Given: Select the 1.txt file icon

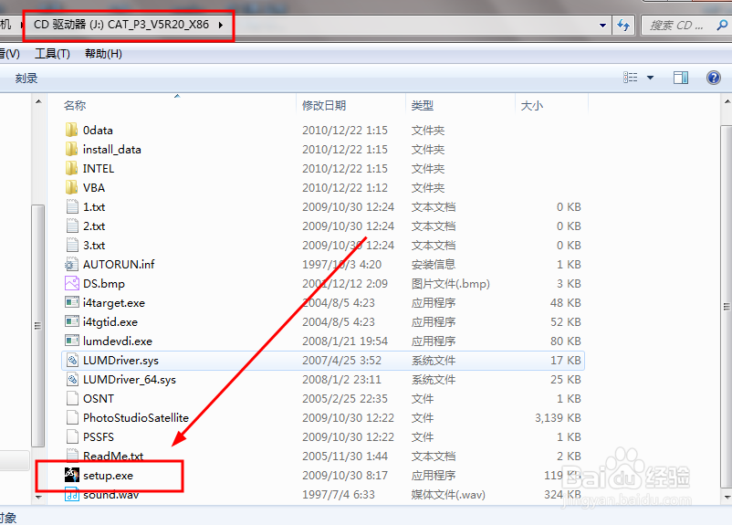Looking at the screenshot, I should (x=72, y=206).
